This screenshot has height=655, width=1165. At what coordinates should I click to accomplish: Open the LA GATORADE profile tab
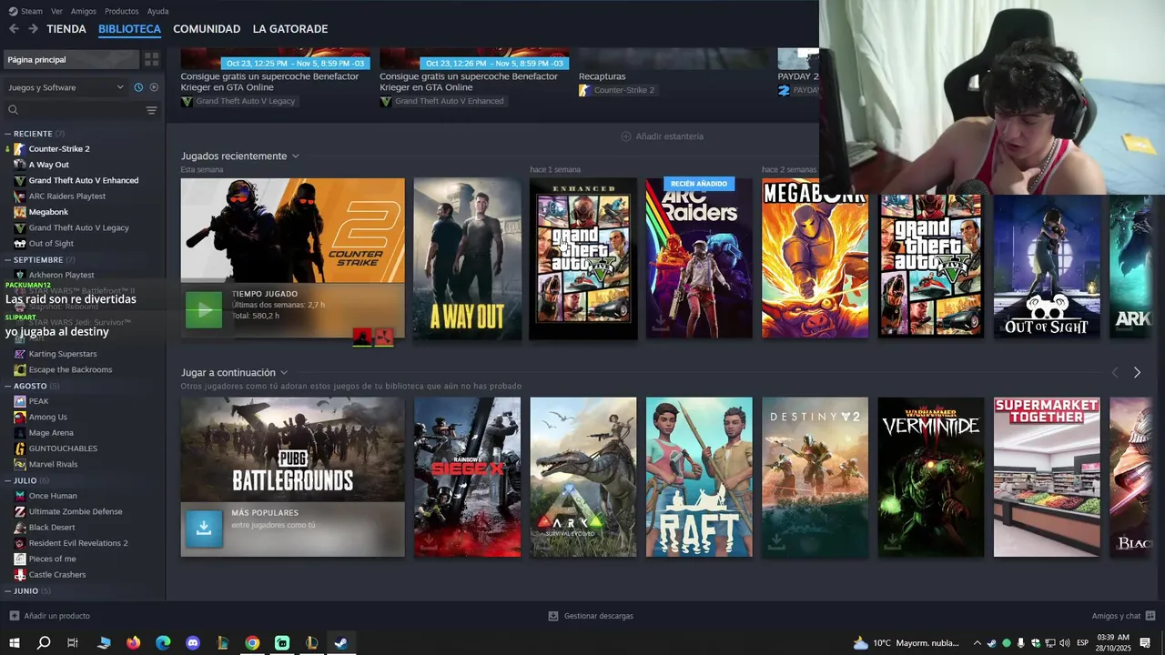tap(290, 29)
